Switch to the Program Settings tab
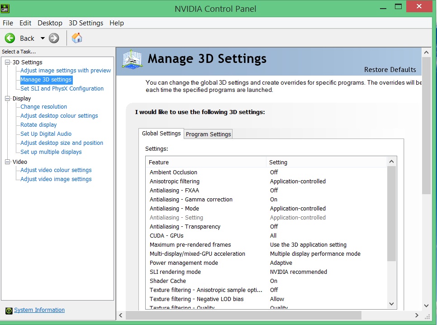The image size is (437, 325). pyautogui.click(x=208, y=134)
